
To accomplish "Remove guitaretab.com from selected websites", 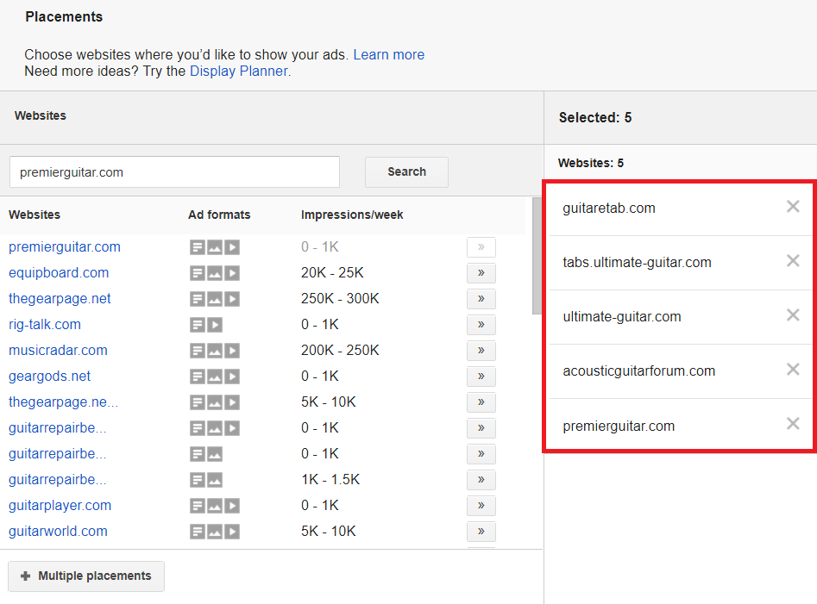I will pyautogui.click(x=793, y=207).
